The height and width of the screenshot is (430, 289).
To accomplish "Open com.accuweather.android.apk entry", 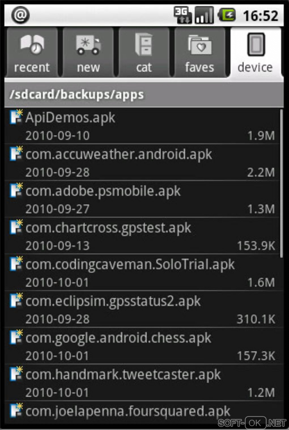I will point(142,163).
